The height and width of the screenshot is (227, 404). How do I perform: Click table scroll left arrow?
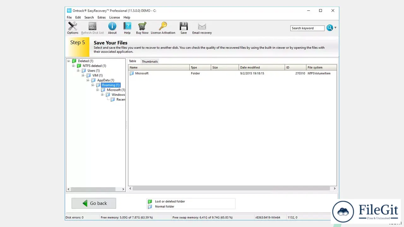coord(130,189)
